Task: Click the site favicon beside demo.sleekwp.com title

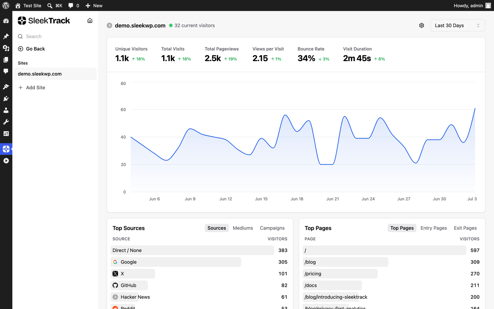Action: (109, 25)
